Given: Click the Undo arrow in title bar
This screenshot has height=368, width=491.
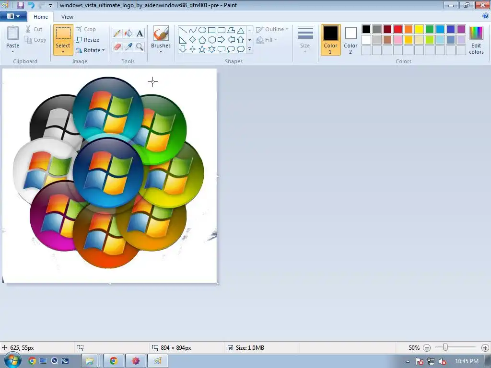Looking at the screenshot, I should coord(31,5).
